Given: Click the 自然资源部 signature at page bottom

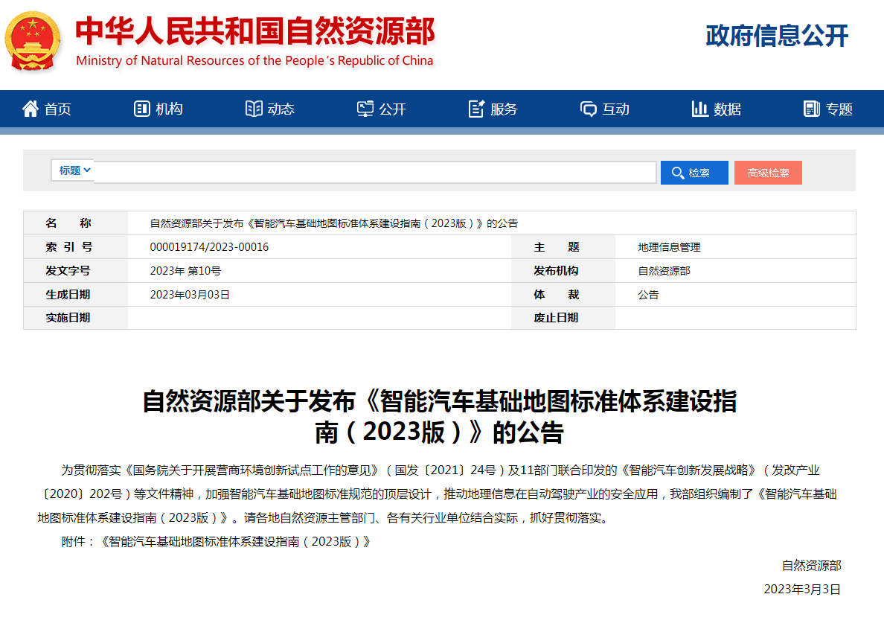Looking at the screenshot, I should [x=811, y=565].
